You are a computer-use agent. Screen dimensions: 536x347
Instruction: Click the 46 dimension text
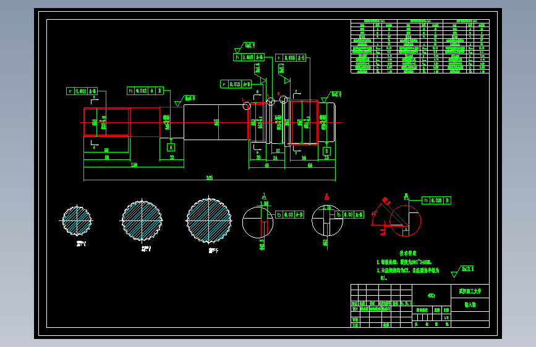tap(267, 165)
